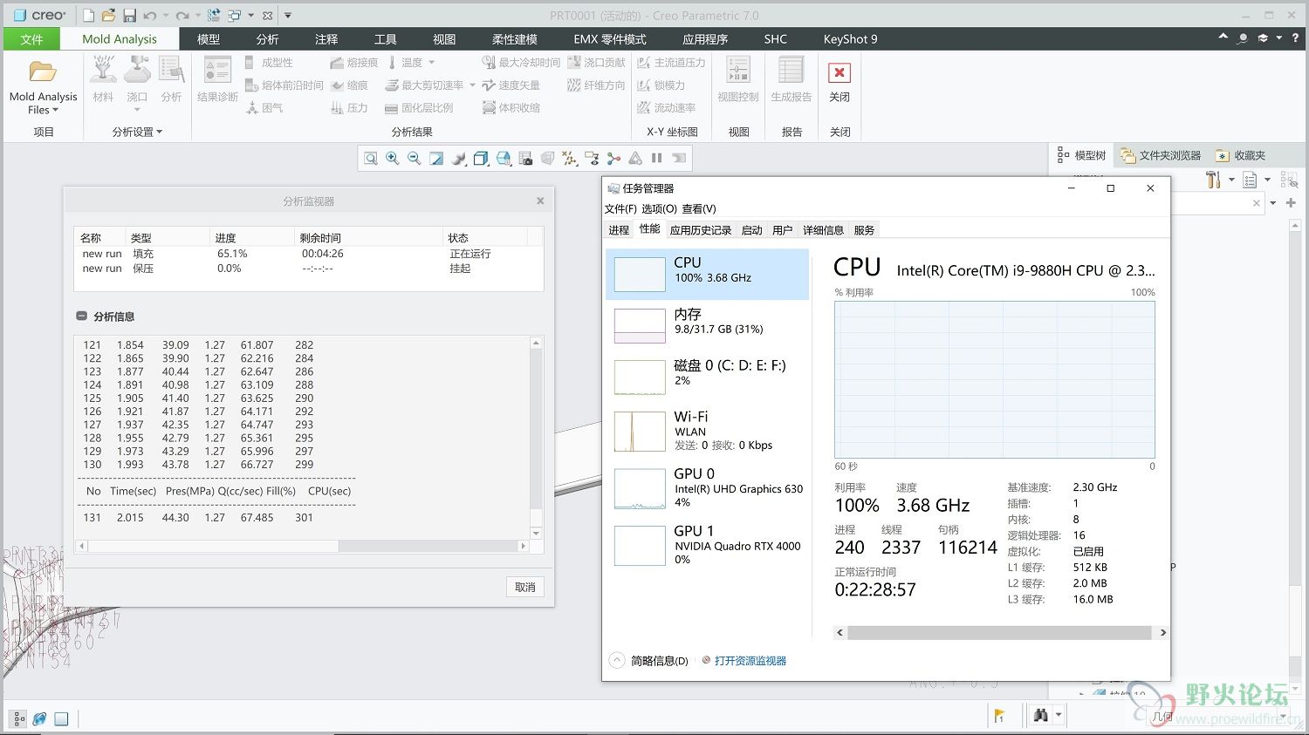The width and height of the screenshot is (1309, 735).
Task: Click the Undo arrow icon
Action: coord(150,16)
